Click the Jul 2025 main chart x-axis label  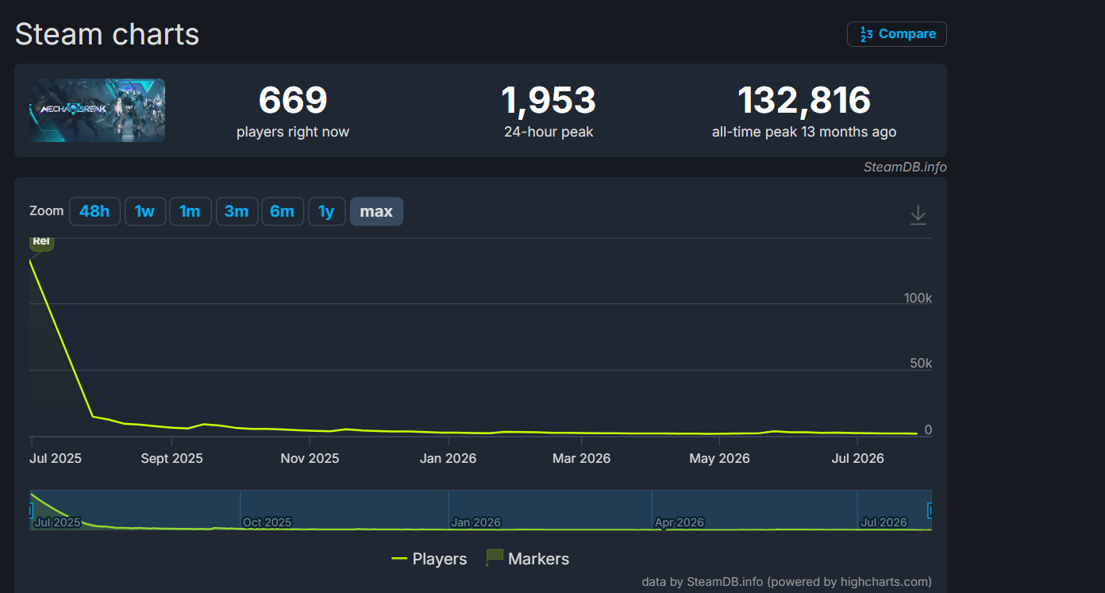(55, 459)
